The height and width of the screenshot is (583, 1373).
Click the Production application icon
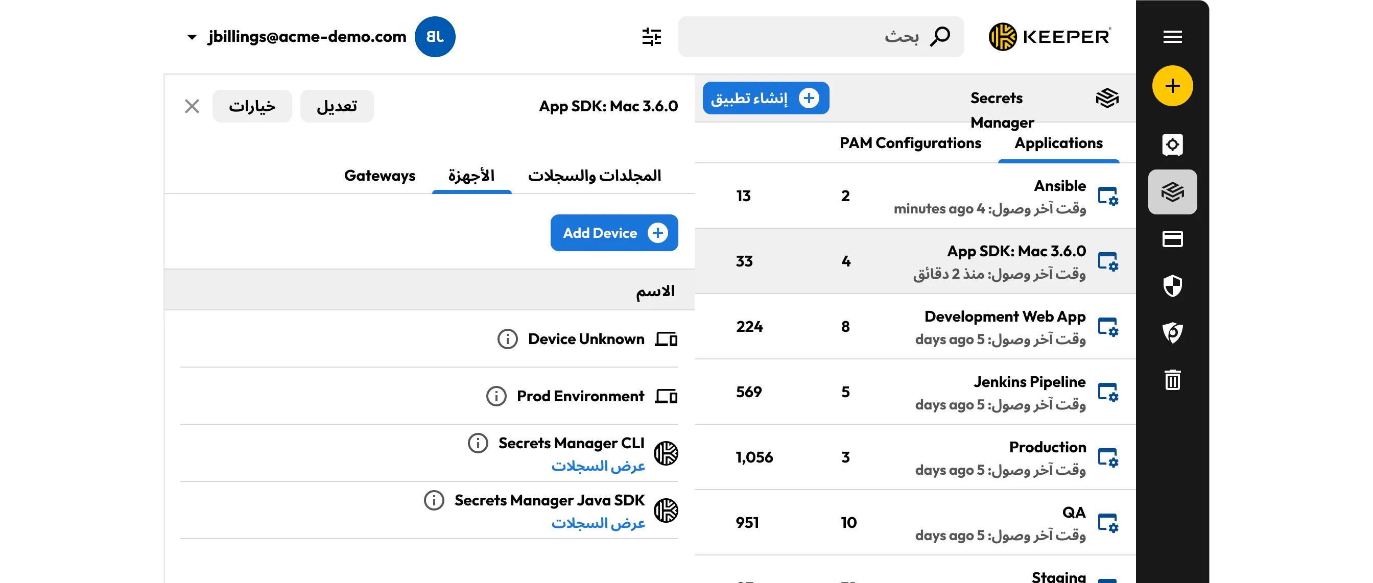pos(1107,458)
